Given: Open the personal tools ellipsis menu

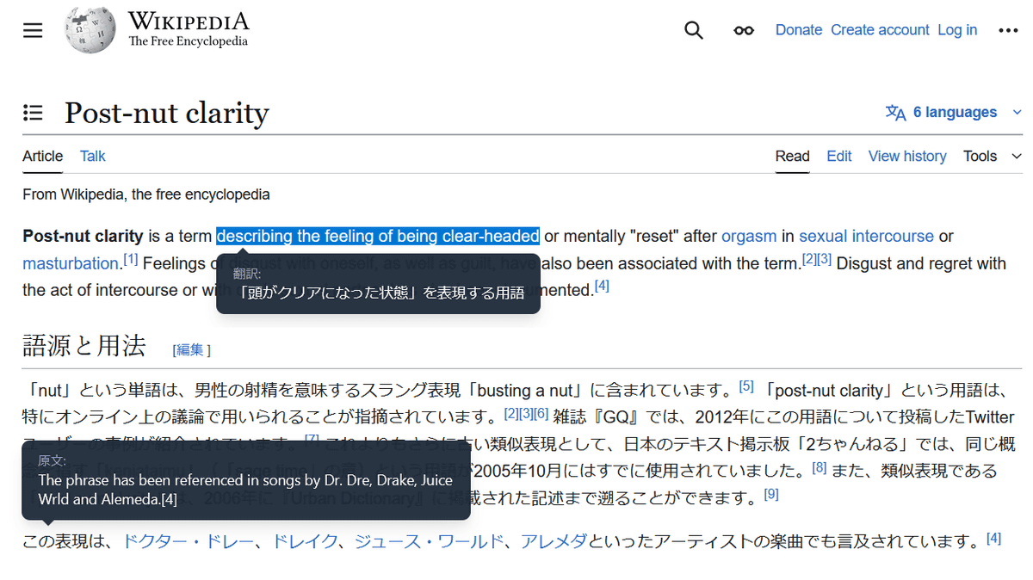Looking at the screenshot, I should point(1008,30).
